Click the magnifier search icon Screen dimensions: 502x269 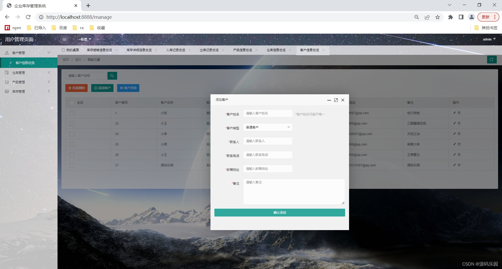[x=112, y=76]
